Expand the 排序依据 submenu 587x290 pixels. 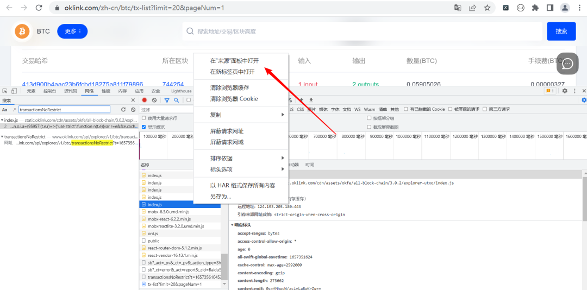[x=241, y=158]
